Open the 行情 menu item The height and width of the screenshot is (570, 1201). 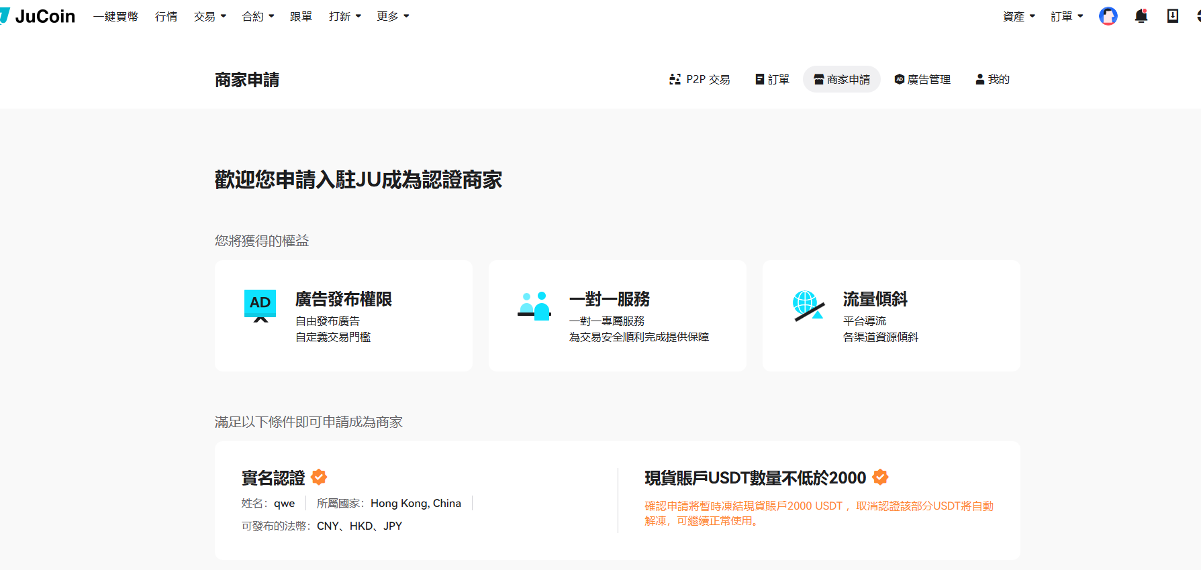pyautogui.click(x=166, y=16)
